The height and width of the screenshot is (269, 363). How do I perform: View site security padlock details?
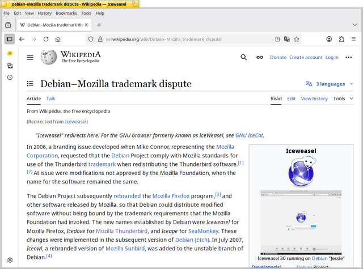pos(100,39)
